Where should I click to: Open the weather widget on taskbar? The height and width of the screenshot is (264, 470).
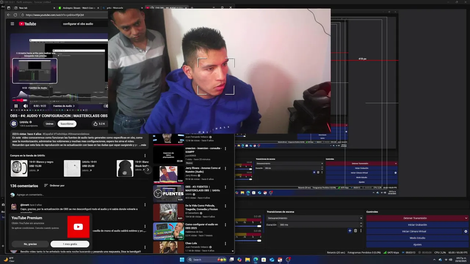tap(9, 259)
